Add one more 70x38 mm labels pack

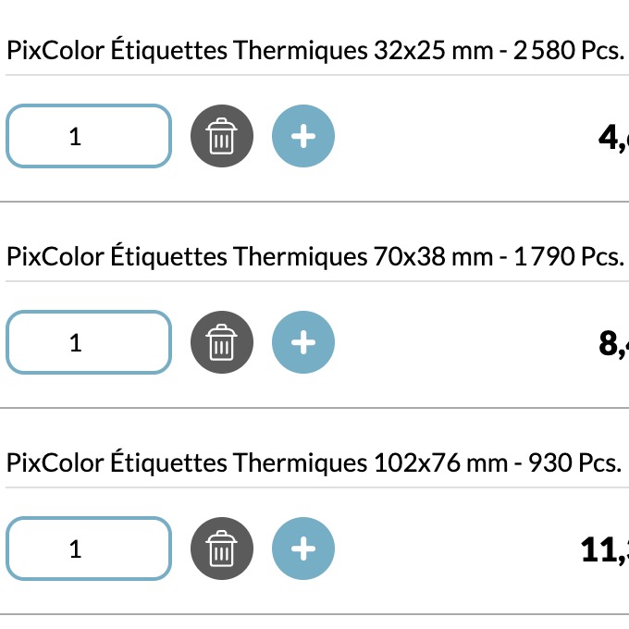point(303,343)
